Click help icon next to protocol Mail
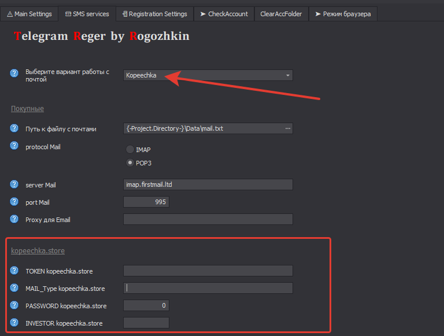 tap(14, 146)
